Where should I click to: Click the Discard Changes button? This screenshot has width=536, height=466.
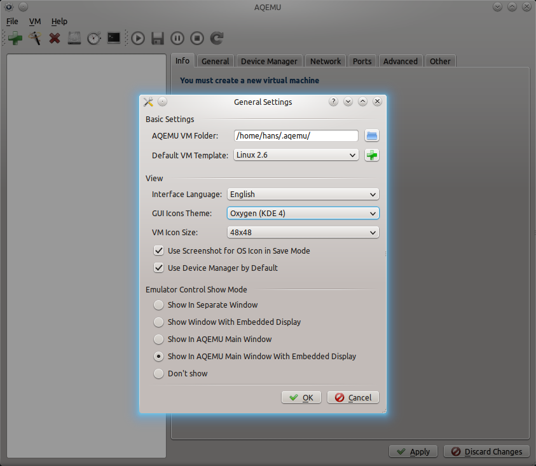coord(487,451)
